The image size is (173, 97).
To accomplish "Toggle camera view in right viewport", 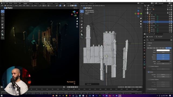I will tap(141, 24).
